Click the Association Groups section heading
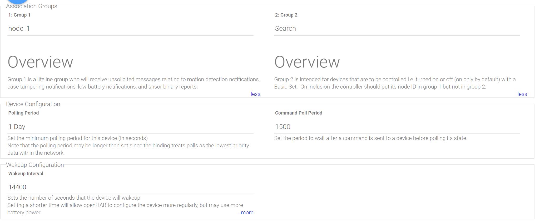The height and width of the screenshot is (223, 540). [32, 6]
